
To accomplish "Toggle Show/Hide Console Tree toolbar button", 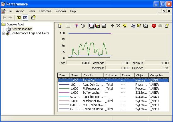I will coord(25,18).
